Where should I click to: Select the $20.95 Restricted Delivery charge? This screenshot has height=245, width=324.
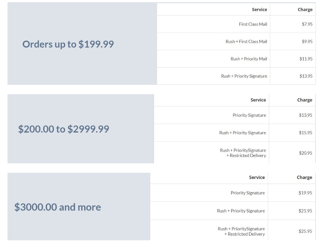coord(306,153)
